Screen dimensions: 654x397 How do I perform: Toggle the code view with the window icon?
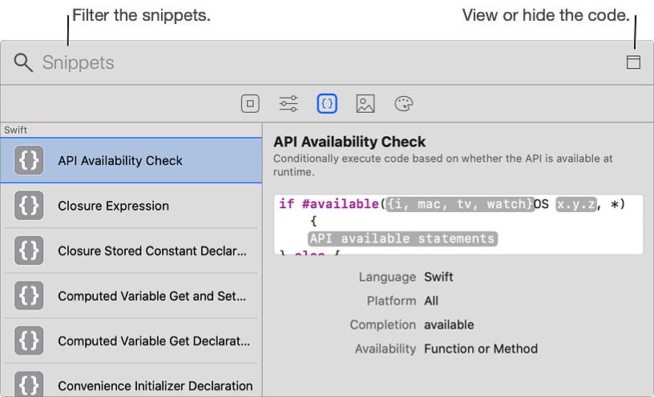pos(633,62)
